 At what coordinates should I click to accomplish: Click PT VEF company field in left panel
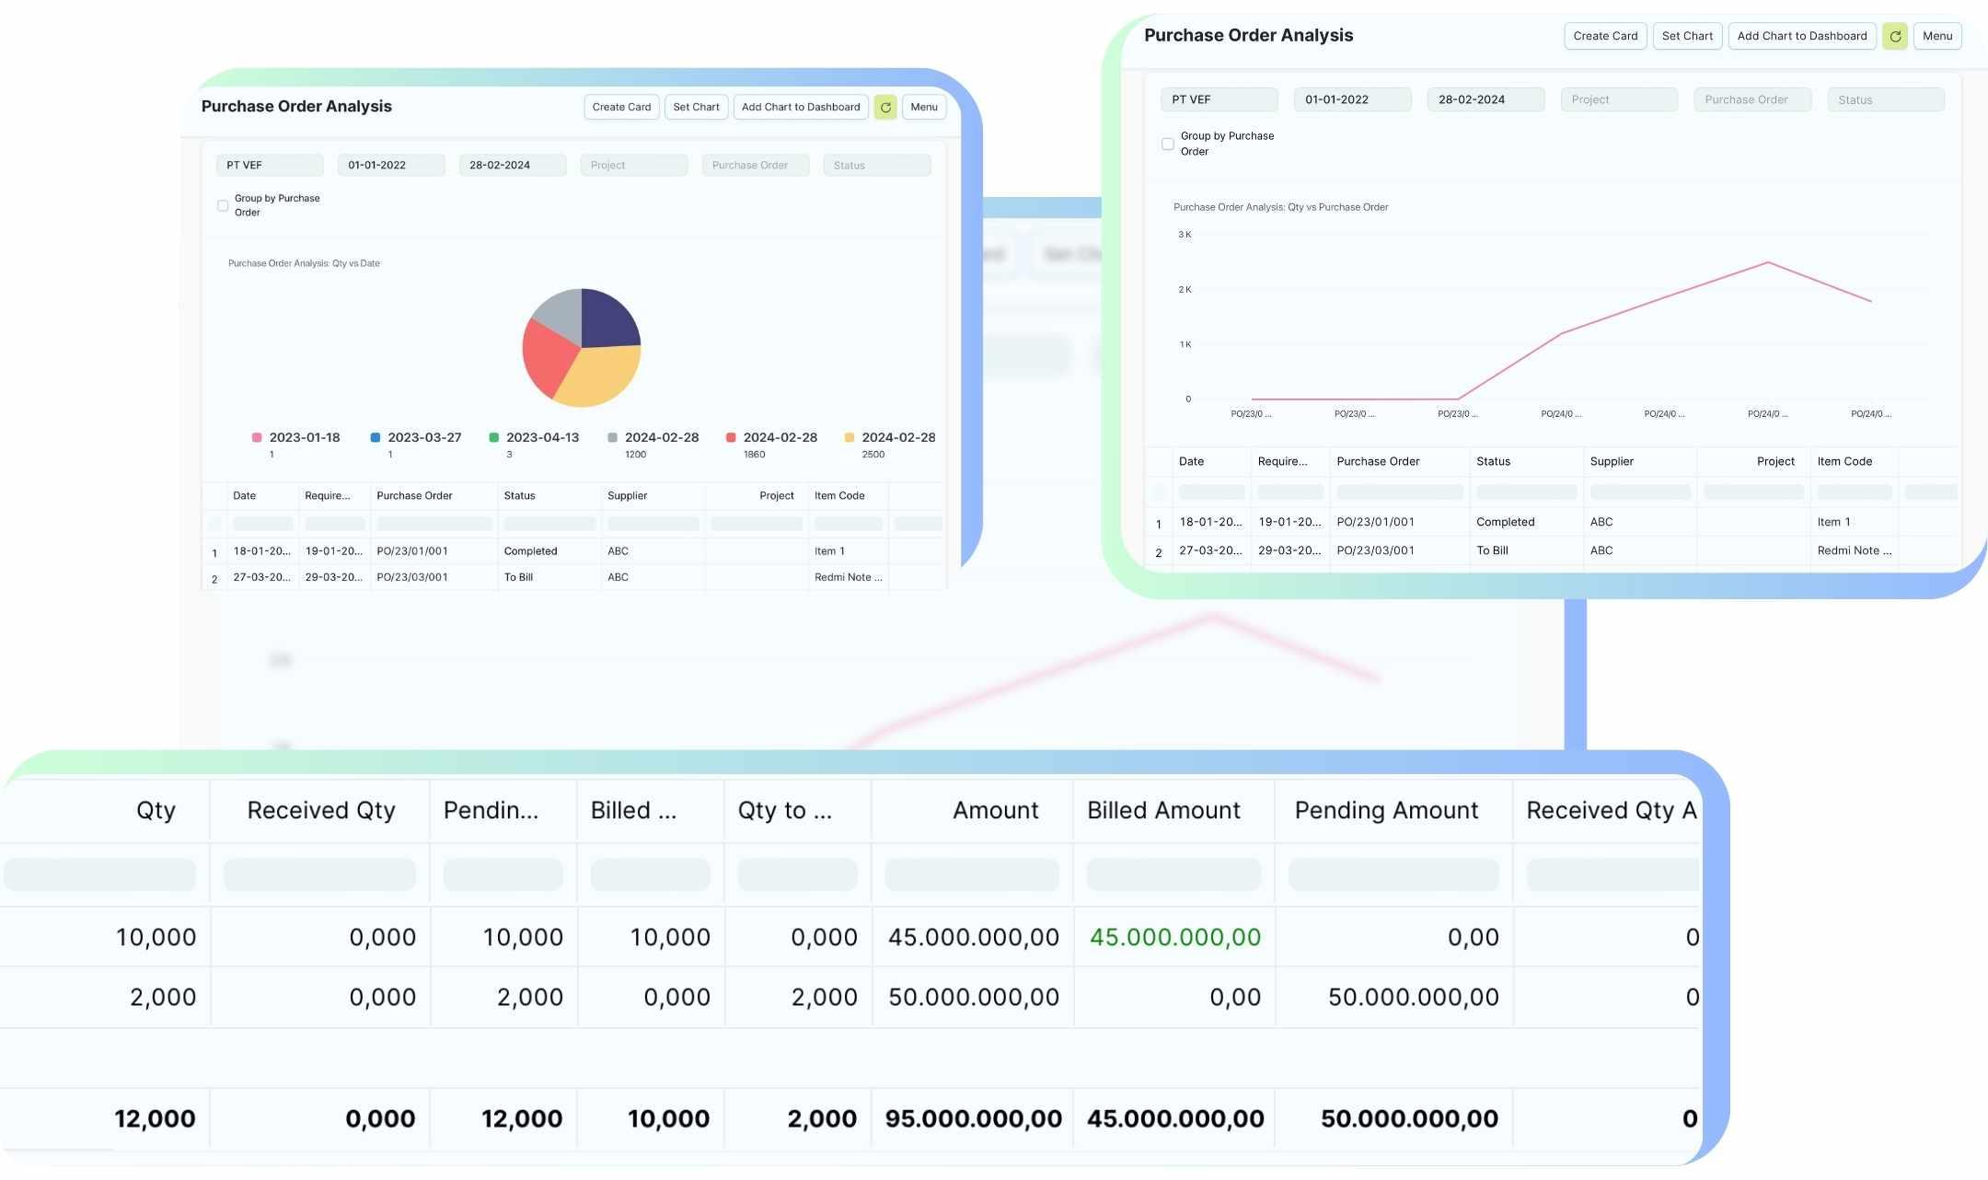coord(269,166)
